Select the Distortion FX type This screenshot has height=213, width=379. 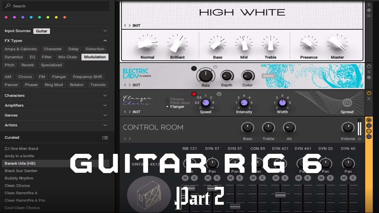[x=95, y=49]
